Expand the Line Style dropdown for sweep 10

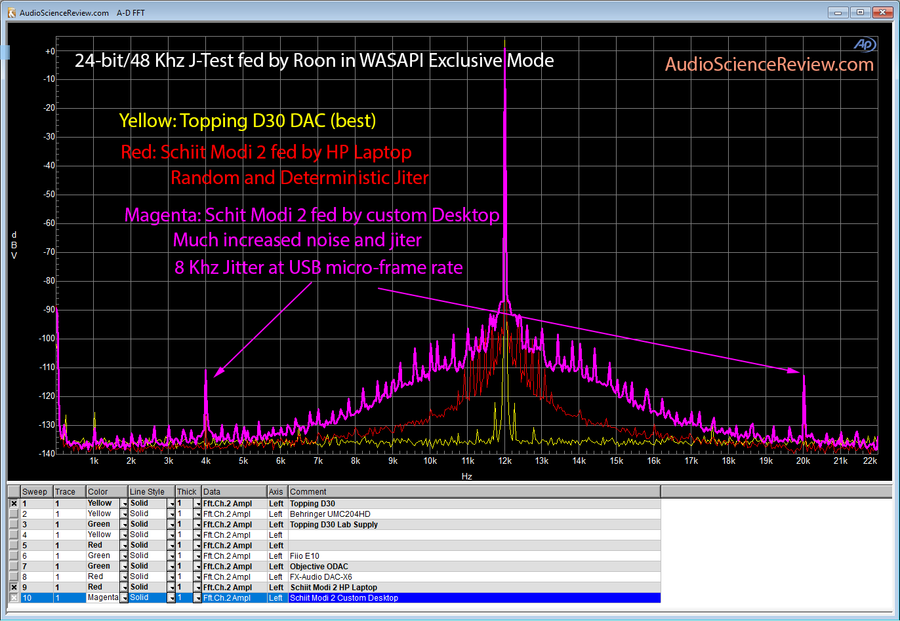(171, 597)
